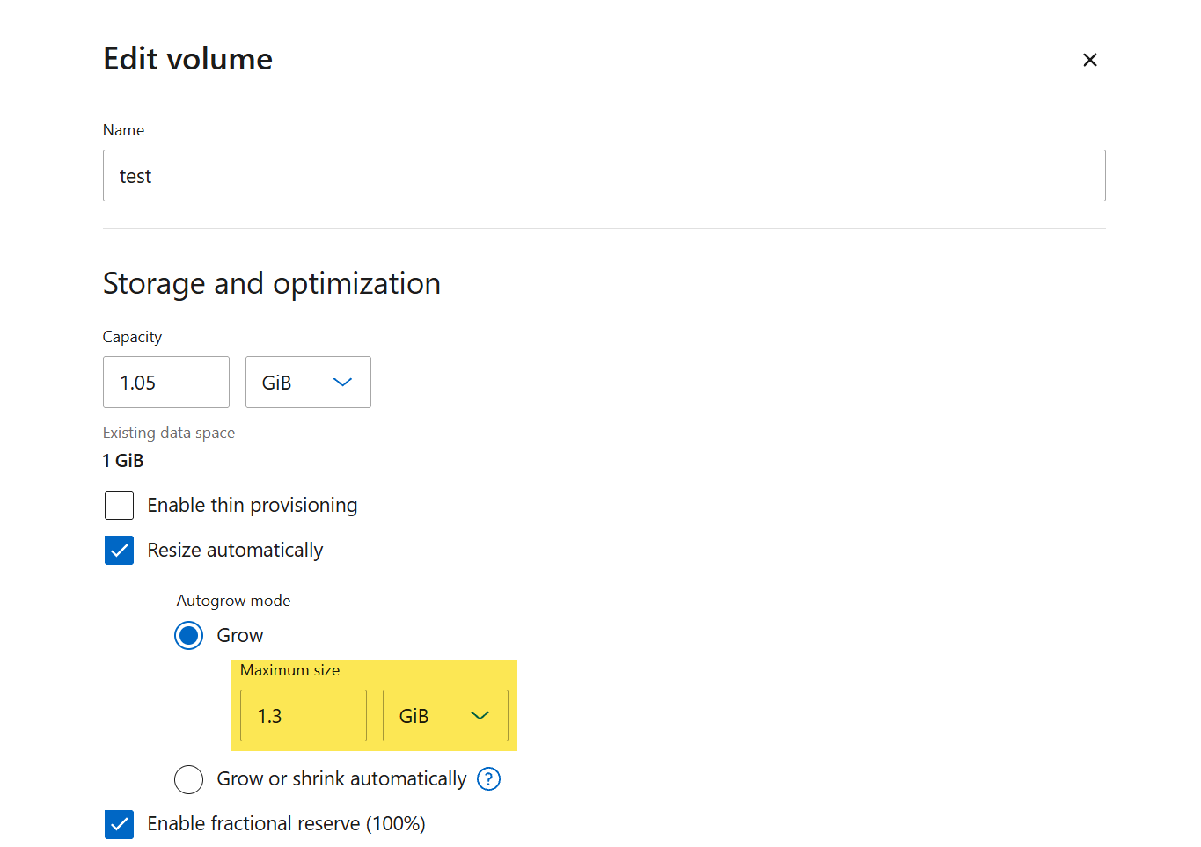Close the Edit volume dialog

point(1089,60)
